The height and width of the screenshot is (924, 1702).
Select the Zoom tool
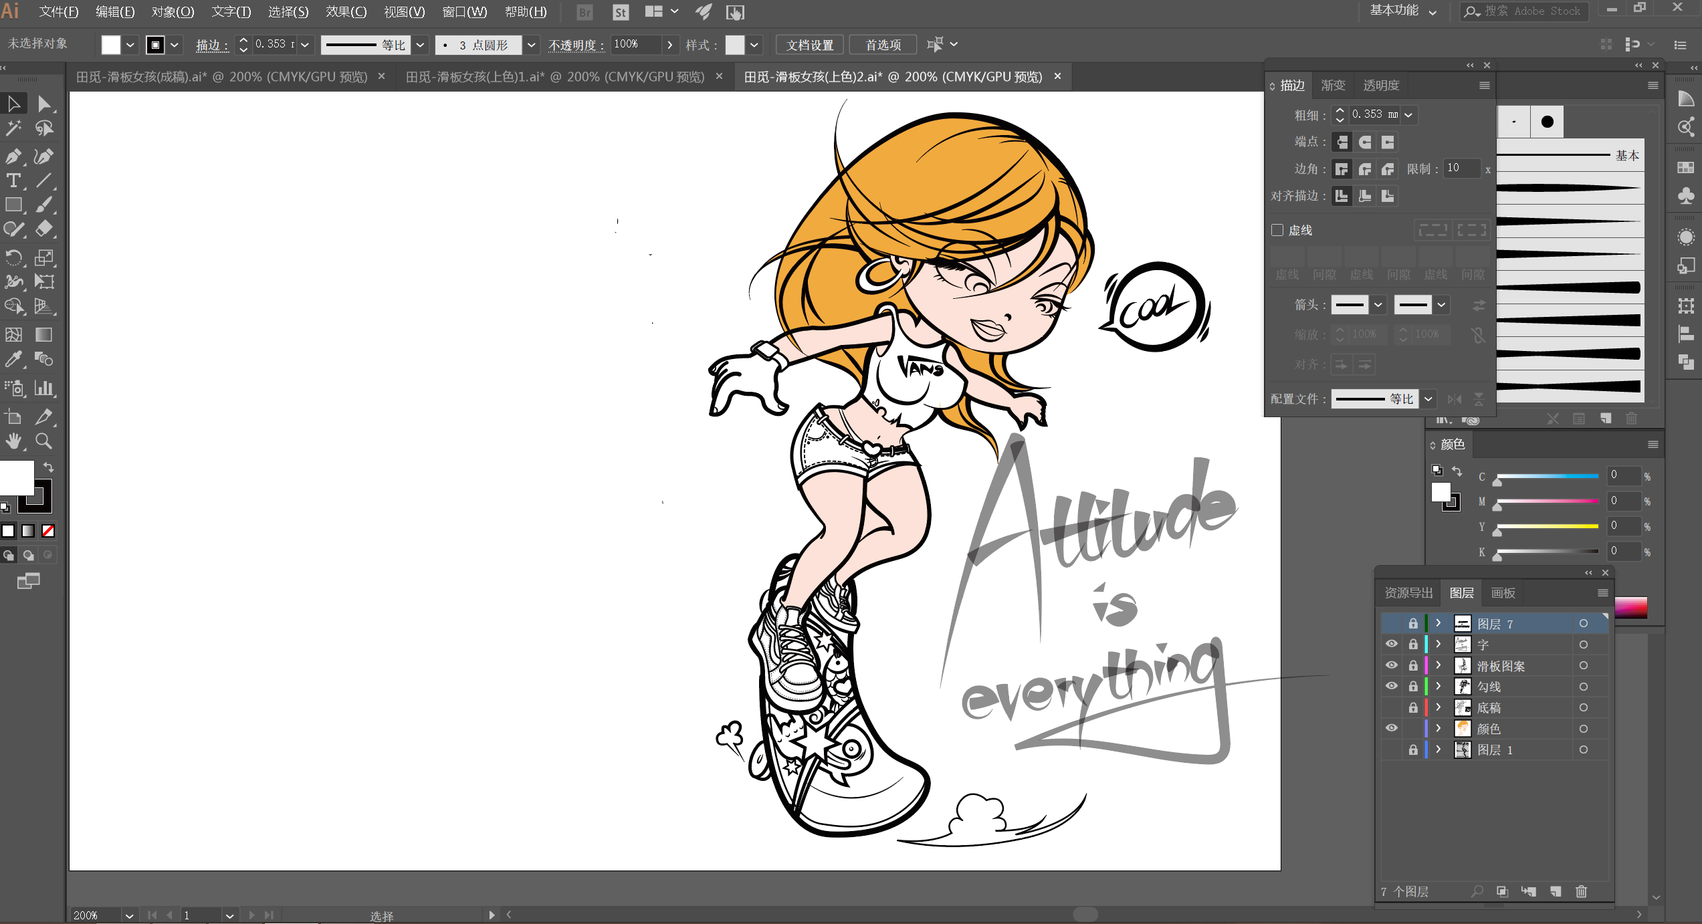43,441
